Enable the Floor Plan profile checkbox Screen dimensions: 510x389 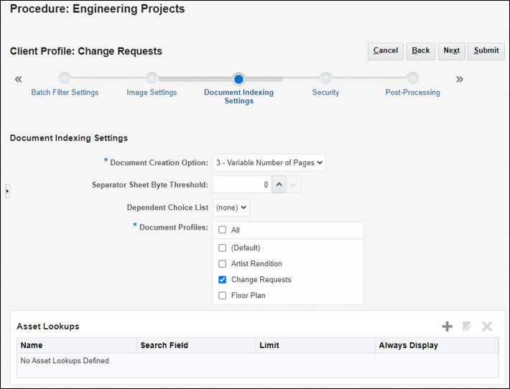coord(223,296)
